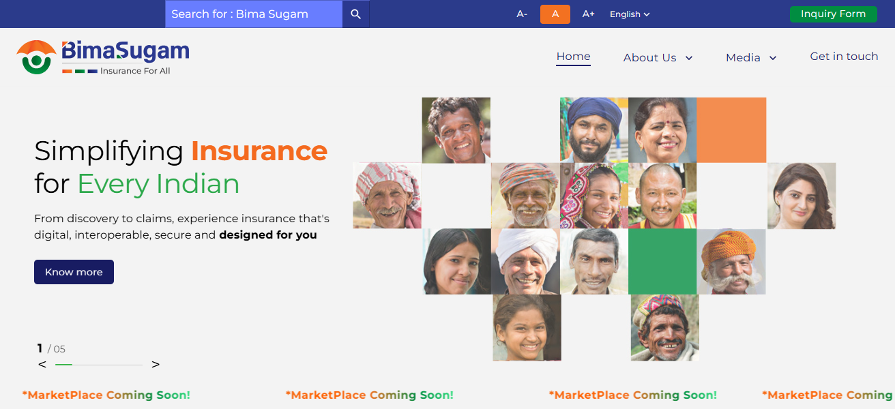895x409 pixels.
Task: Advance to next slide arrow
Action: [156, 365]
